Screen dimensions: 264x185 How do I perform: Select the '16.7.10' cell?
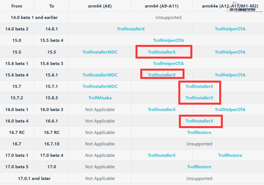52,144
